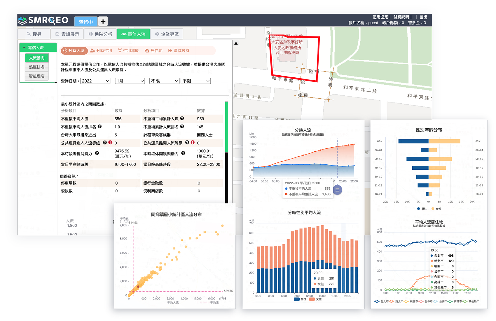This screenshot has height=321, width=496.
Task: Click the green vertical scrollbar in data panel
Action: coord(226,127)
